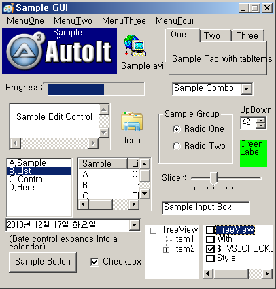The height and width of the screenshot is (289, 276).
Task: Select B.List in the list box
Action: (x=39, y=171)
